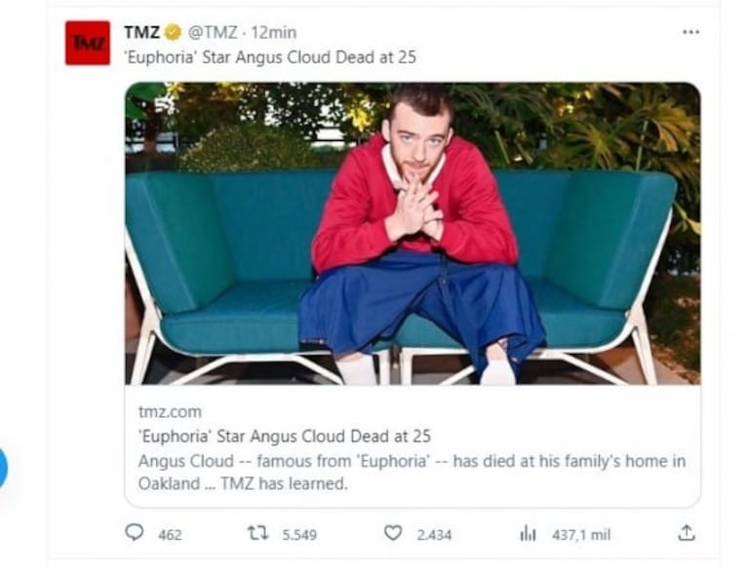View tweet analytics bar chart icon
This screenshot has height=567, width=748.
(528, 534)
